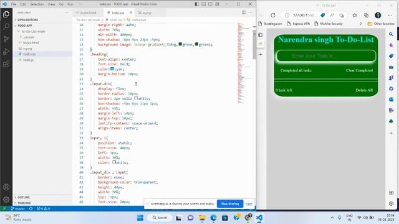The image size is (399, 224).
Task: Add this page to favorites star-plus icon
Action: pyautogui.click(x=342, y=15)
